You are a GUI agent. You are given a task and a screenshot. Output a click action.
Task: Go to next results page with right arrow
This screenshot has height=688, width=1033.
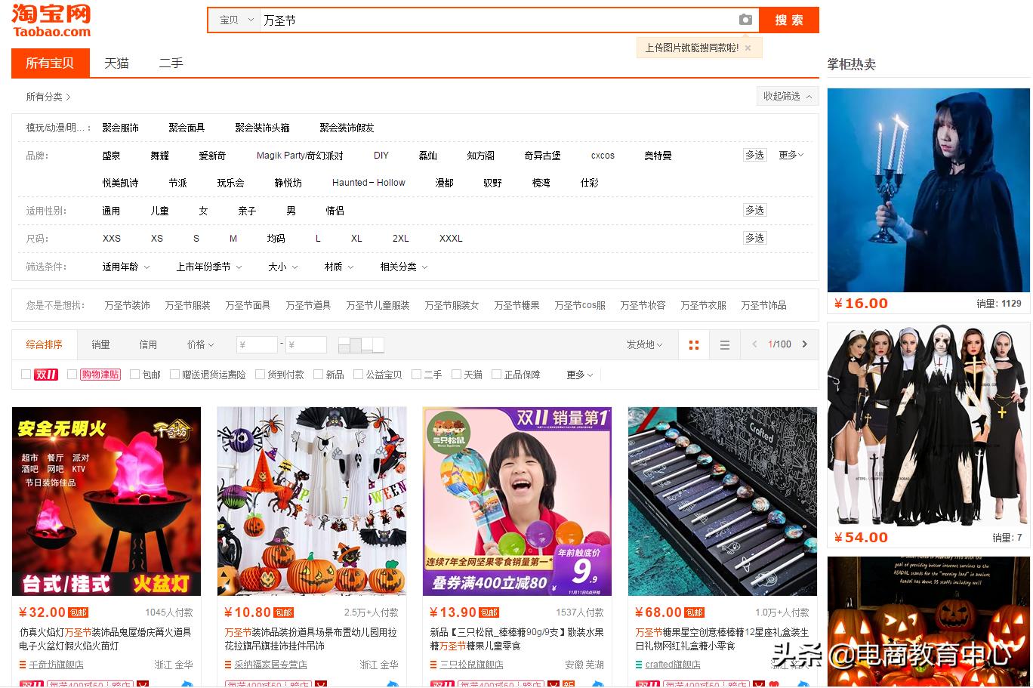click(x=805, y=344)
